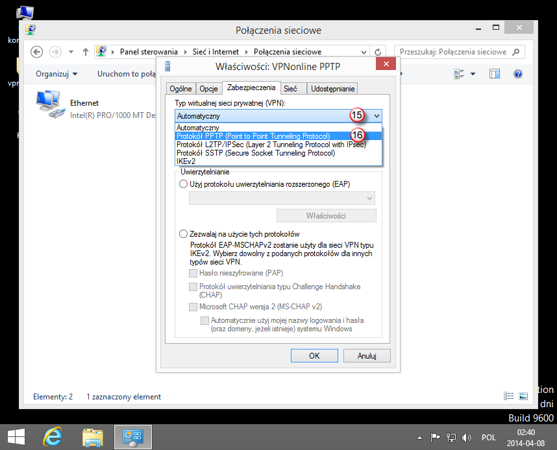Open Action Center flag icon
This screenshot has height=450, width=557.
coord(435,438)
